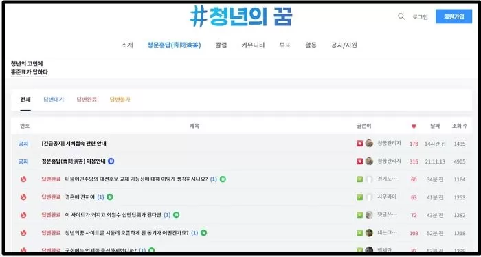Viewport: 481px width, 257px height.
Task: Click the blue U badge beside 이용안내
Action: (111, 161)
